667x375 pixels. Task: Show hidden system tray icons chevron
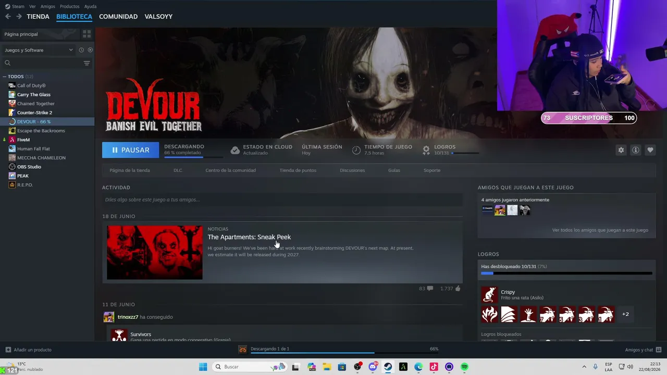[x=584, y=367]
